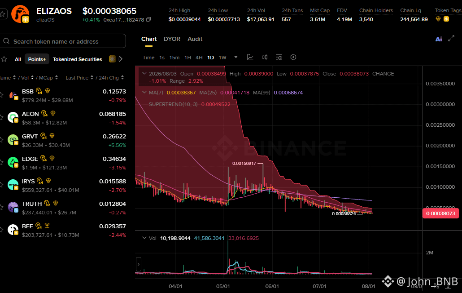Click the AEON token logo
Image resolution: width=462 pixels, height=293 pixels.
(13, 117)
